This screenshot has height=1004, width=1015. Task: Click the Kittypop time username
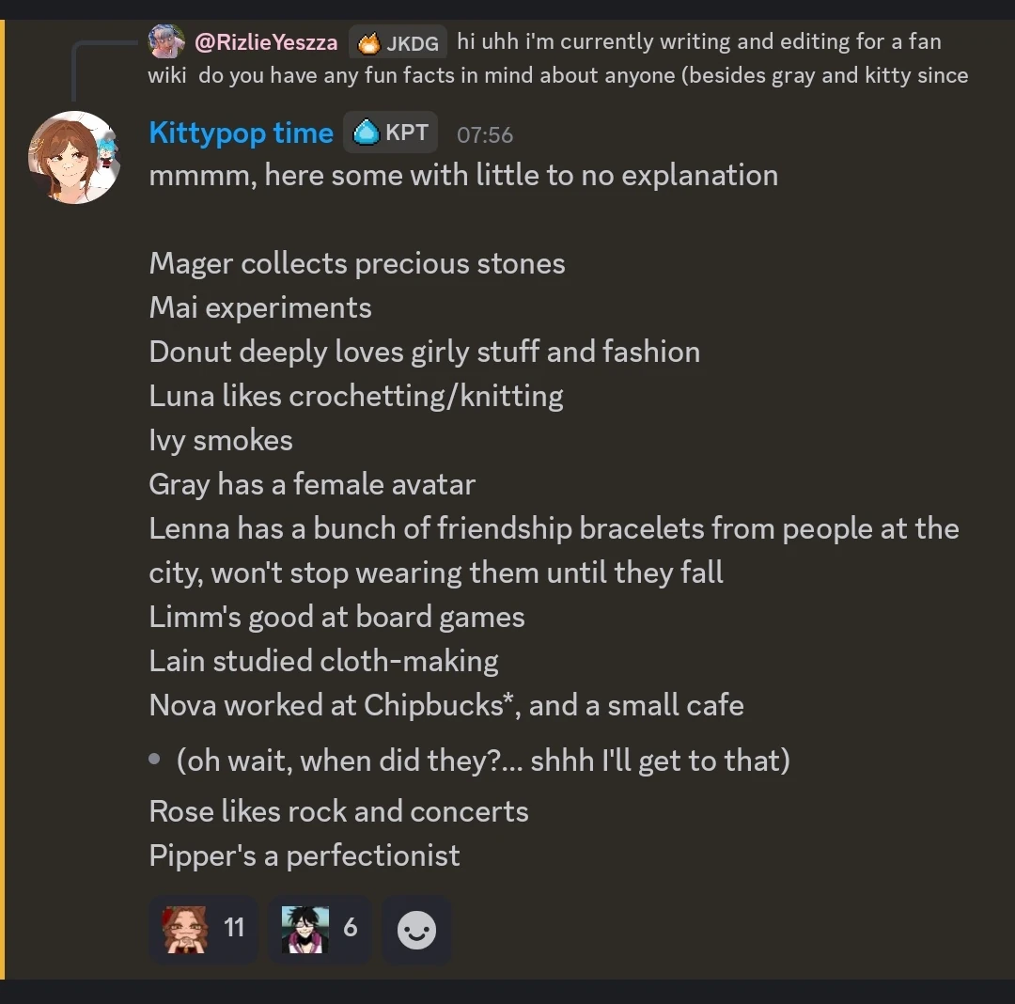point(241,133)
